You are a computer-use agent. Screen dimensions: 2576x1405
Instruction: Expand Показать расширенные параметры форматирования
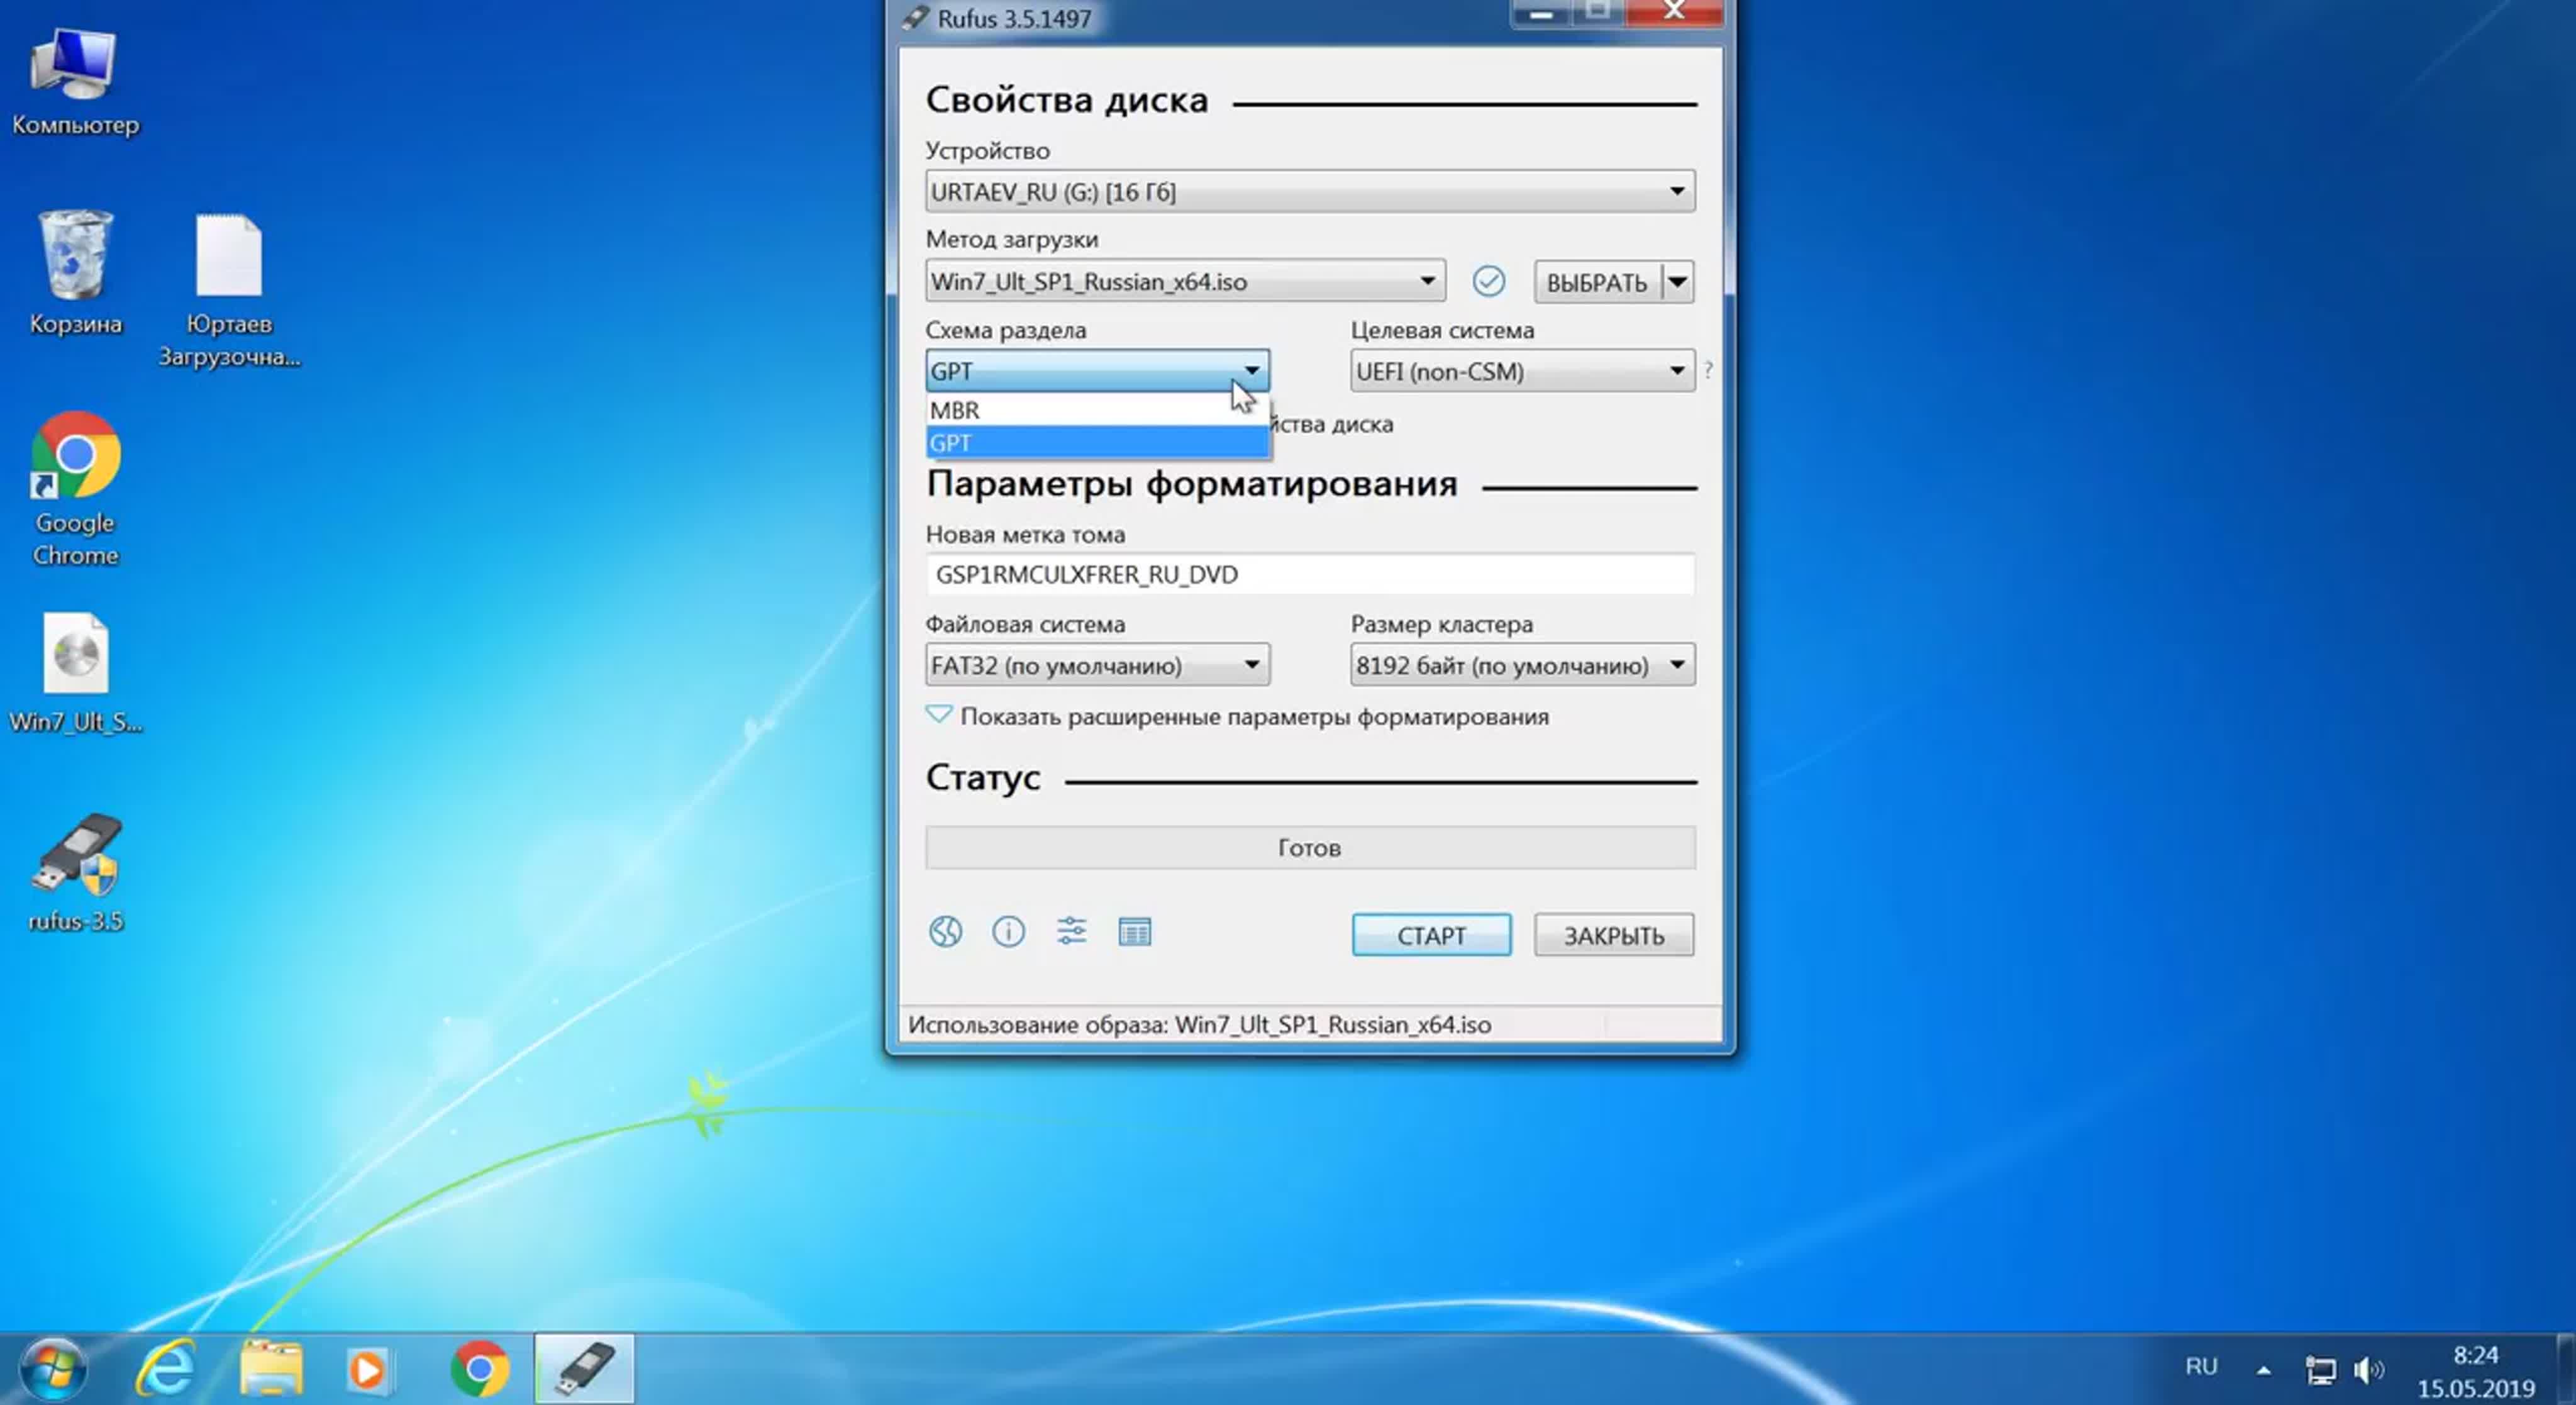point(1237,716)
